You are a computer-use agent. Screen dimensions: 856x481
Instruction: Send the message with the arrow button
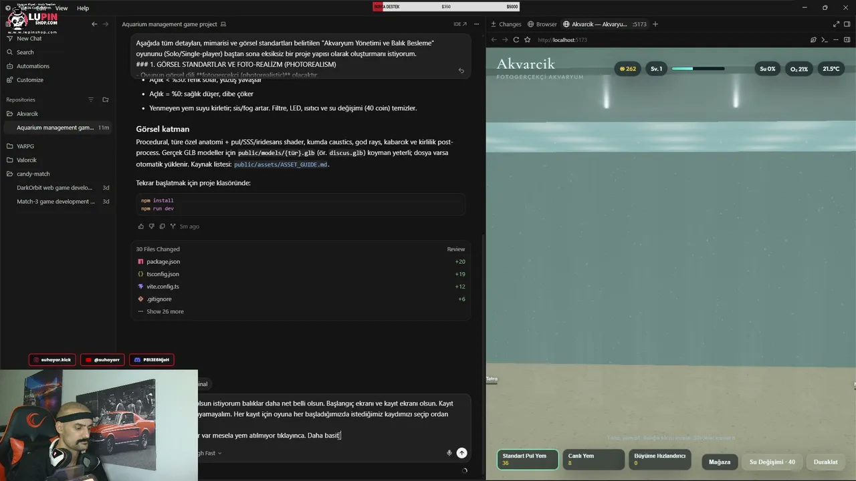461,453
